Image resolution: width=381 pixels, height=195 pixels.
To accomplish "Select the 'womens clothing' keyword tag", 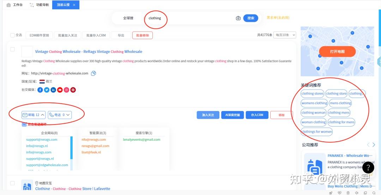I will click(x=314, y=103).
